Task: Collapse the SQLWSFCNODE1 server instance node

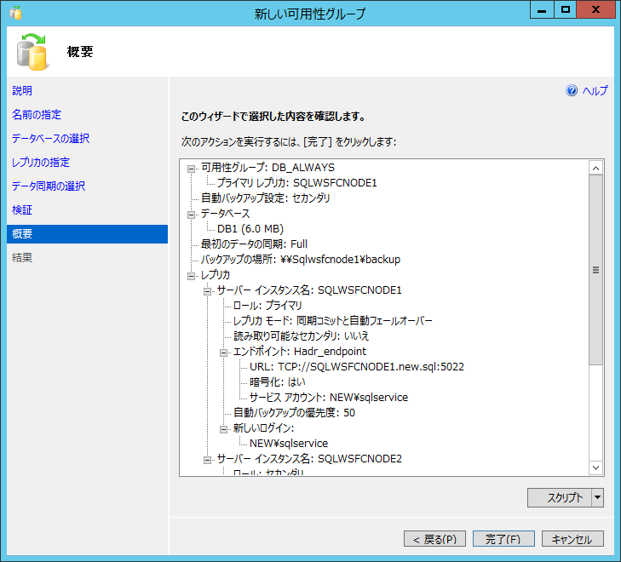Action: [208, 290]
